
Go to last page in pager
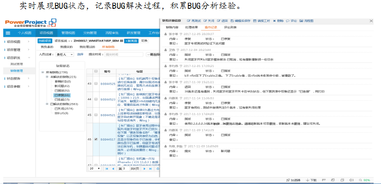click(150, 168)
